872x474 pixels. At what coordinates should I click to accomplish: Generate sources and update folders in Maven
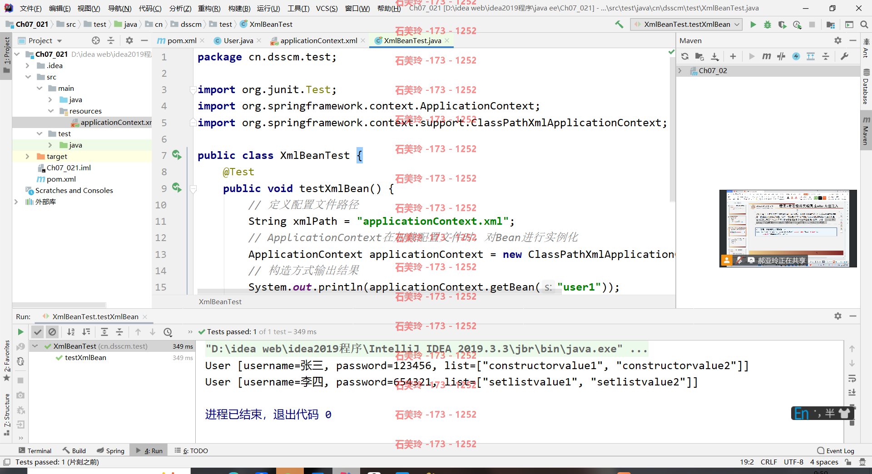[699, 56]
